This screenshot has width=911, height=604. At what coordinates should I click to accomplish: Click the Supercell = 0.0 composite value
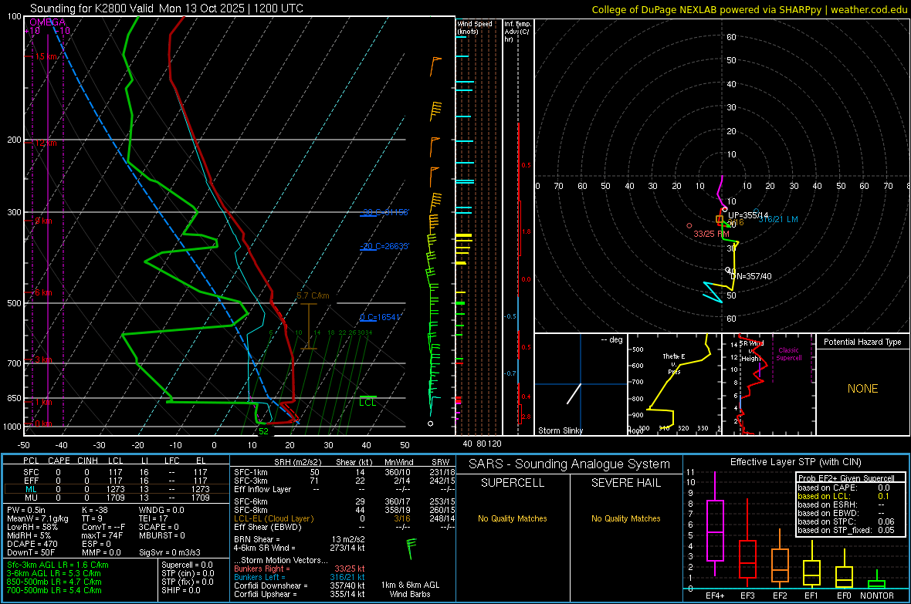pos(187,565)
